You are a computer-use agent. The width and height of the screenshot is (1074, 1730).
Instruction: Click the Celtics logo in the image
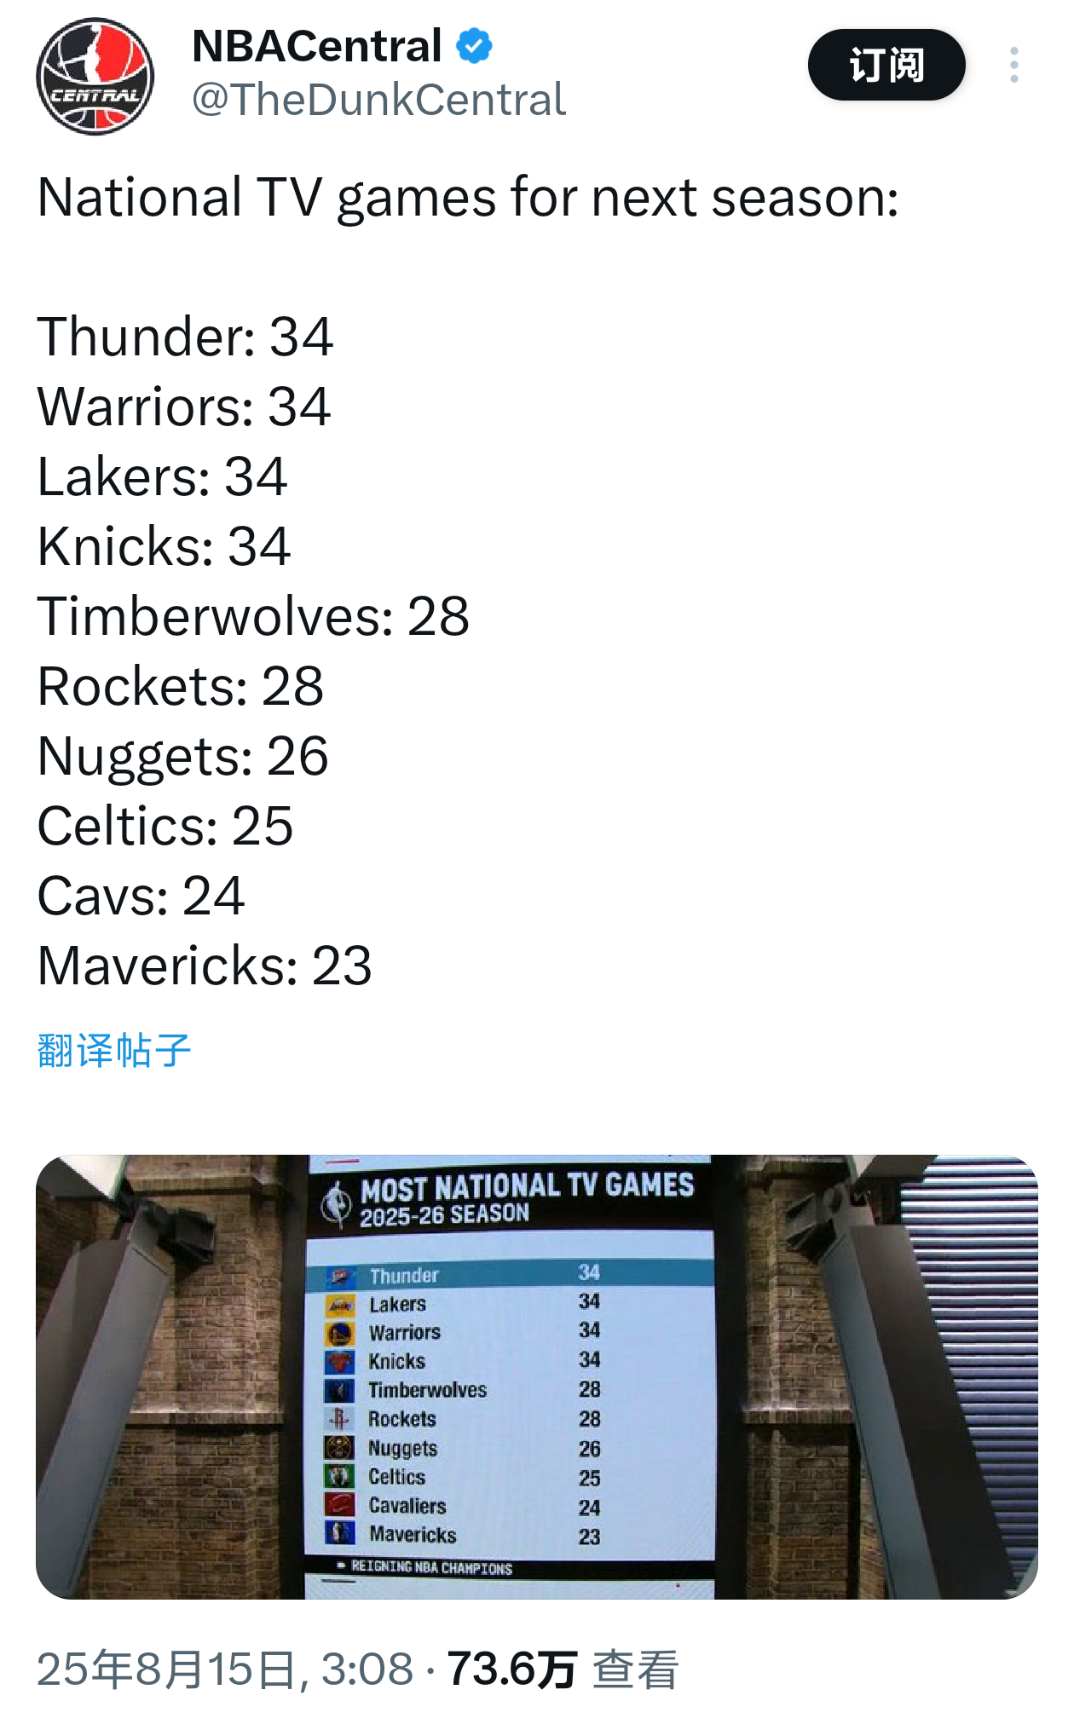(340, 1477)
